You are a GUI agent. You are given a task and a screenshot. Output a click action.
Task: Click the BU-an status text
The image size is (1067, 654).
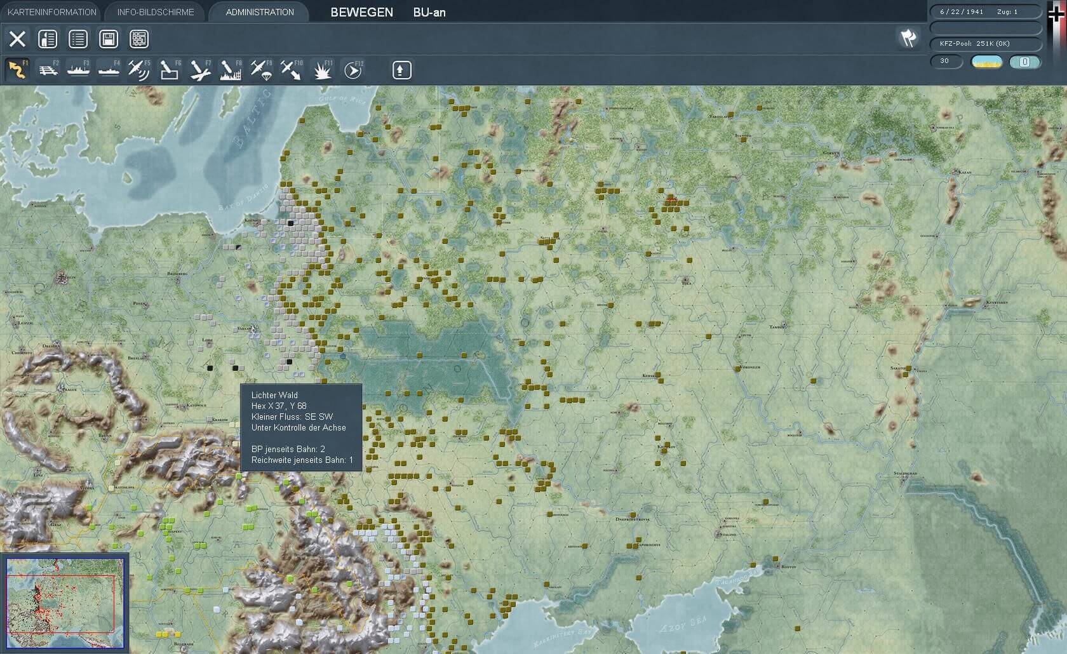(429, 12)
